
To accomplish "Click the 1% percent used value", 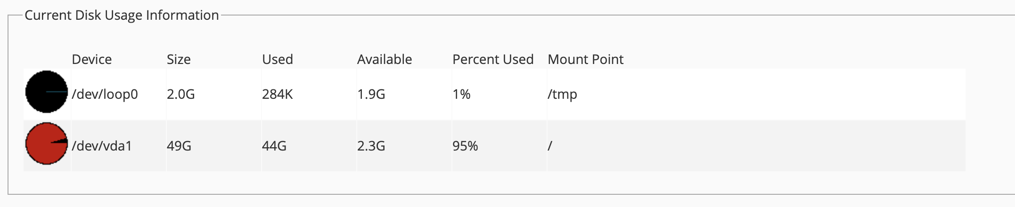I will [x=461, y=94].
